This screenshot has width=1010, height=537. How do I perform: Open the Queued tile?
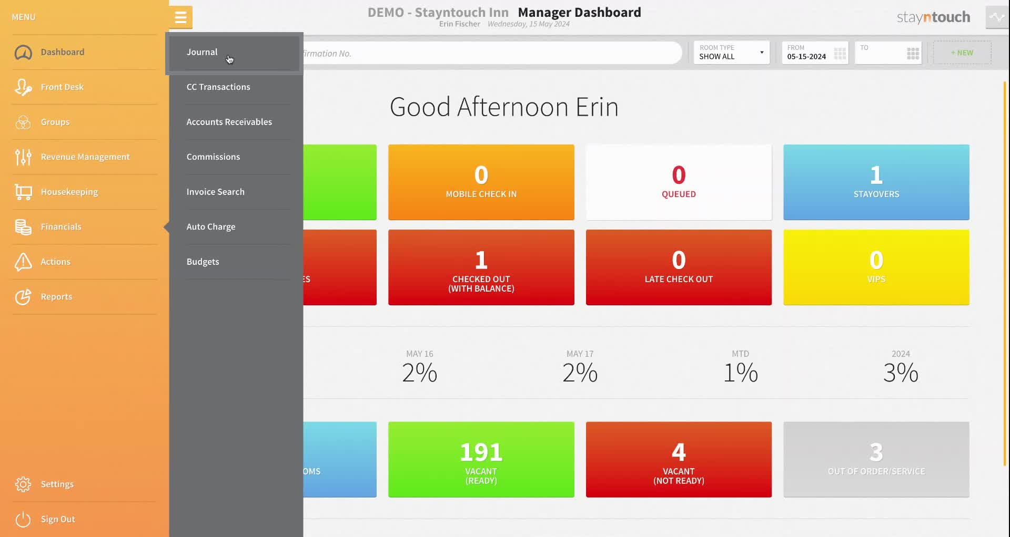pyautogui.click(x=679, y=182)
